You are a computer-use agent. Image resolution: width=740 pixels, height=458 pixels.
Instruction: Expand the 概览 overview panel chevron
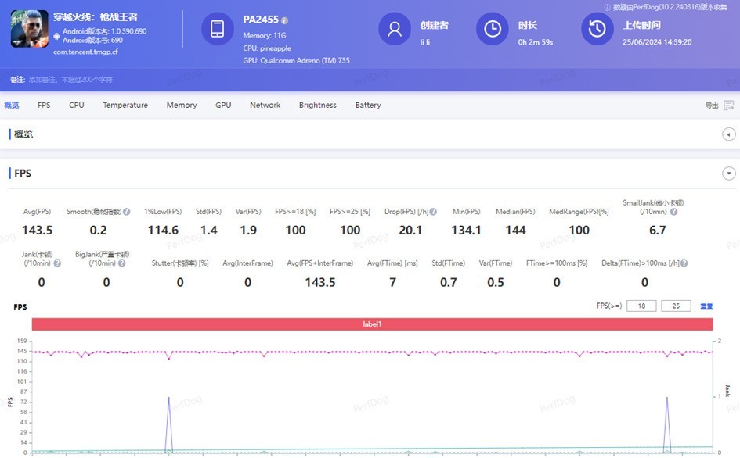click(x=728, y=134)
